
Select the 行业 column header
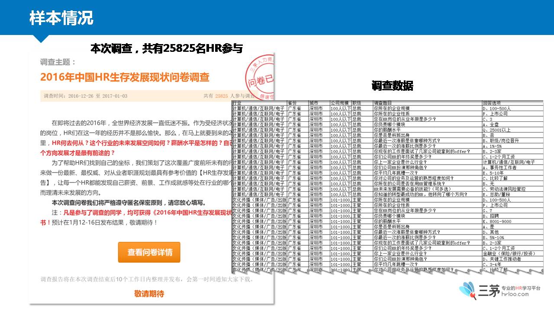(237, 103)
